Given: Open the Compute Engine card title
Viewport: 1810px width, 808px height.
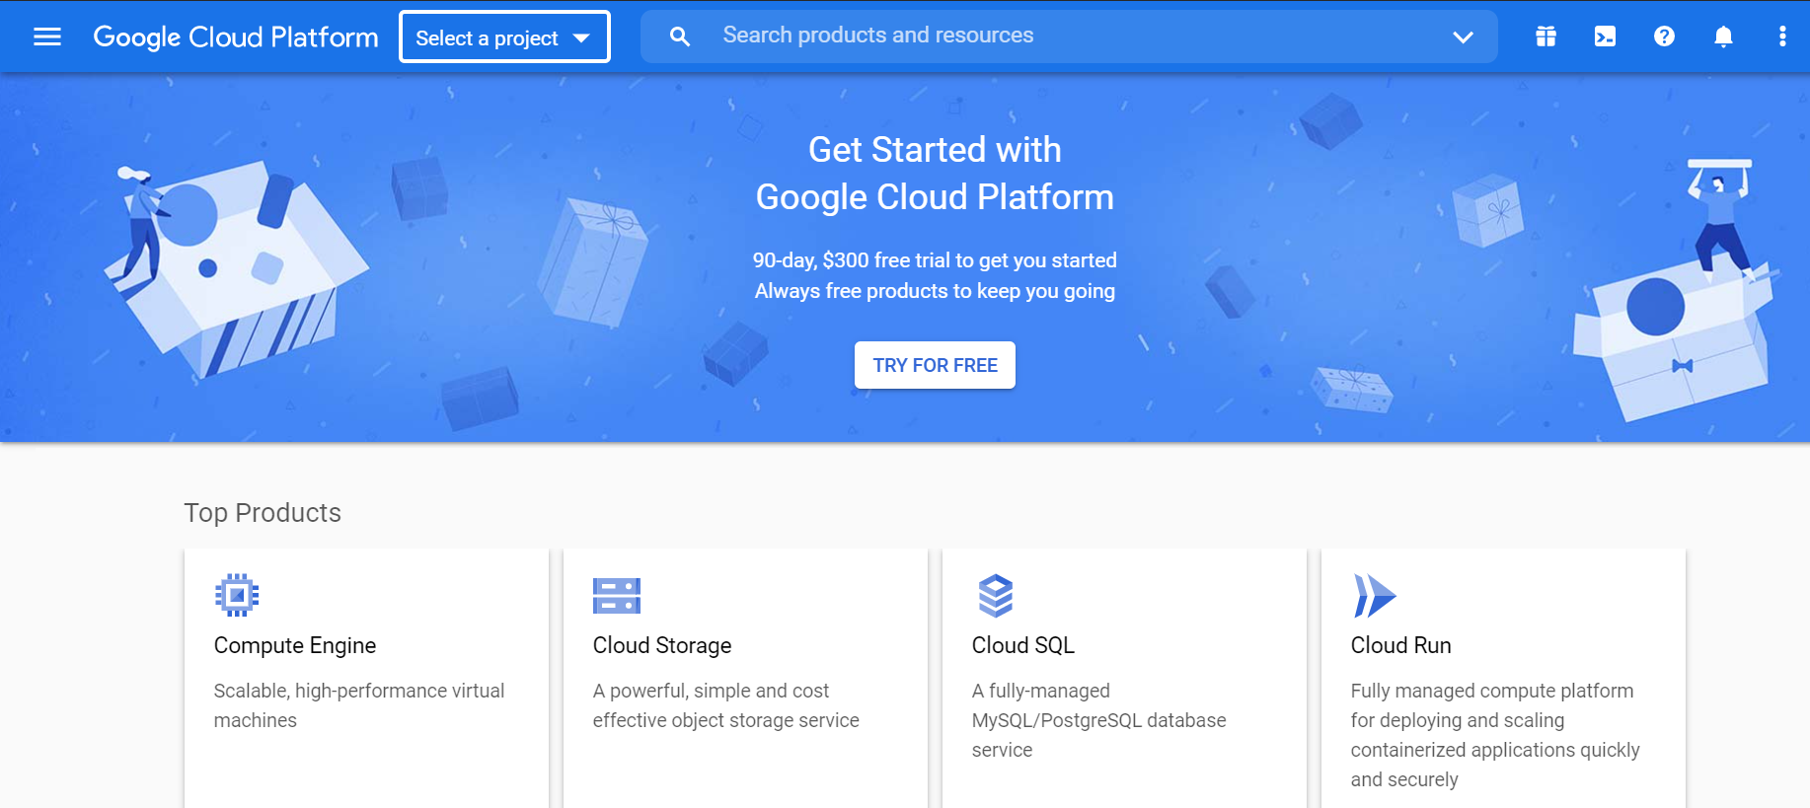Looking at the screenshot, I should tap(295, 645).
